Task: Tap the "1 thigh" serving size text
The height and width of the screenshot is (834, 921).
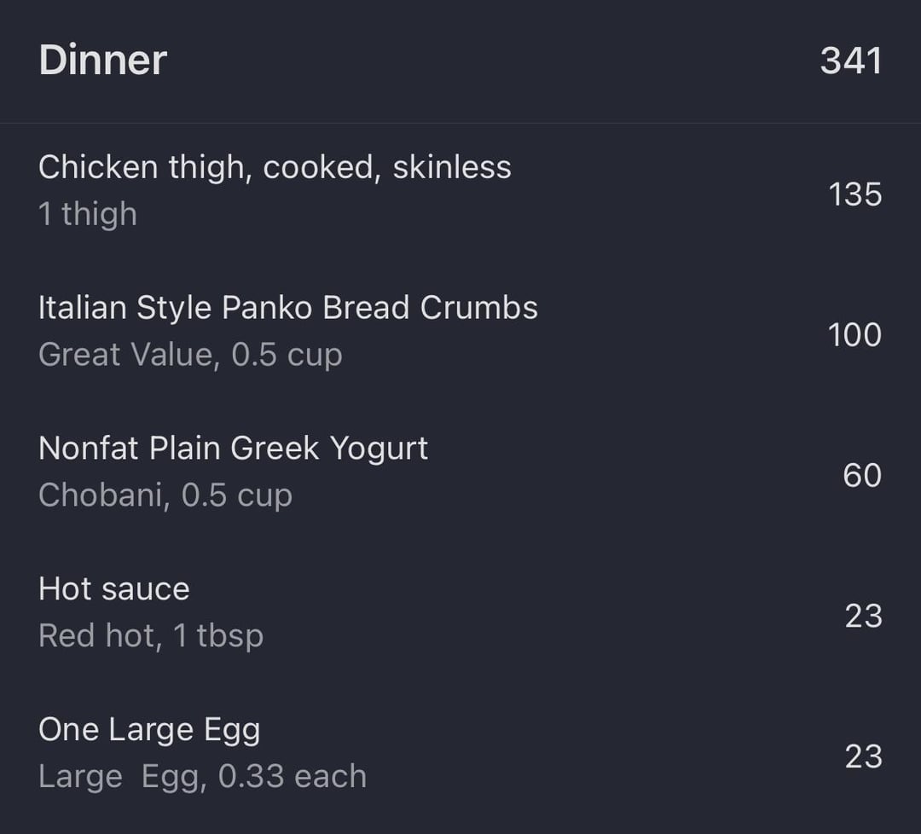Action: 88,214
